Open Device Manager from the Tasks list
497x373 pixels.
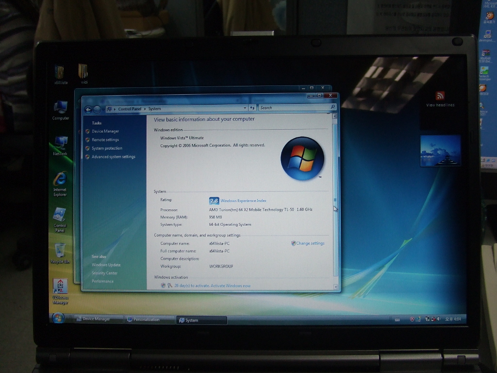pos(105,131)
